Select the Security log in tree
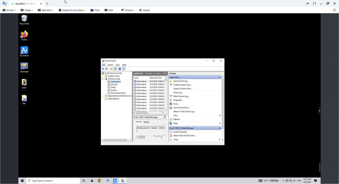The width and height of the screenshot is (339, 184). point(114,85)
